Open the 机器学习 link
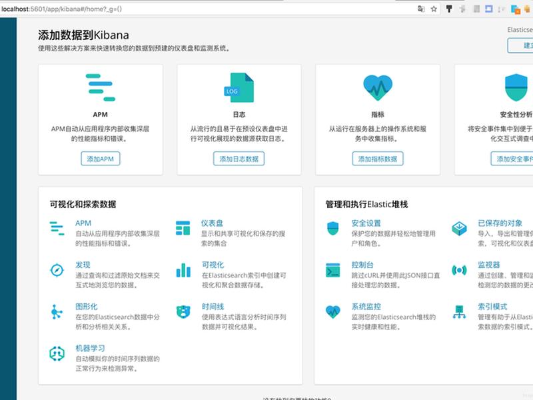 coord(90,348)
